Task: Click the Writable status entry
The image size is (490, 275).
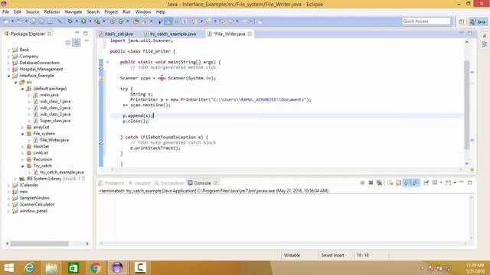Action: pyautogui.click(x=292, y=255)
